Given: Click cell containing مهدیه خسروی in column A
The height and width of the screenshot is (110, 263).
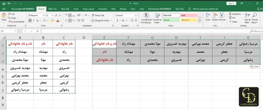Looking at the screenshot, I should coord(20,68).
